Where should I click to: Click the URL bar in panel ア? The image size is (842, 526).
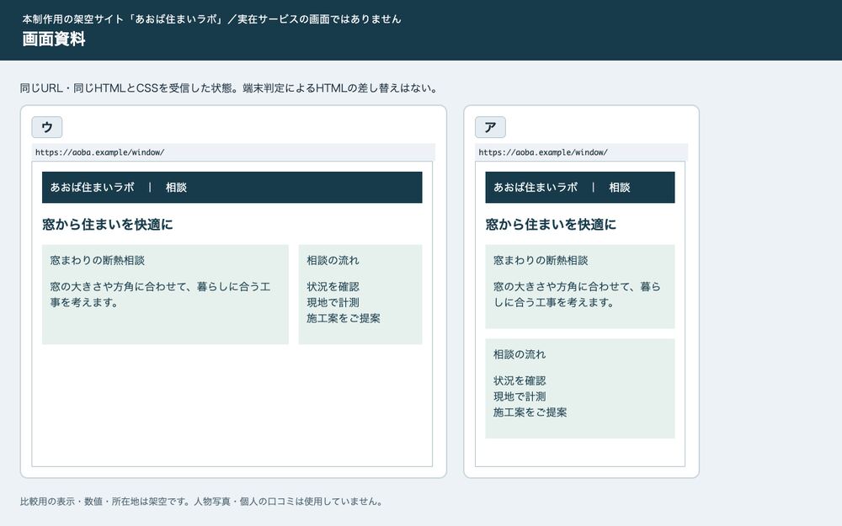[581, 152]
